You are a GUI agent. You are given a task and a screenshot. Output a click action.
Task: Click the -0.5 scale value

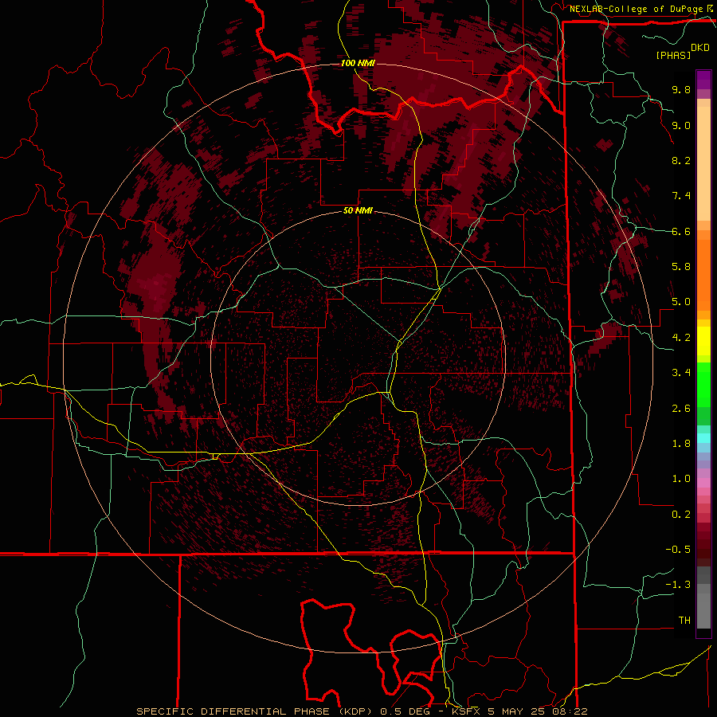click(x=678, y=550)
